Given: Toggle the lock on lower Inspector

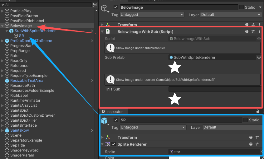Looking at the screenshot, I should pos(258,111).
